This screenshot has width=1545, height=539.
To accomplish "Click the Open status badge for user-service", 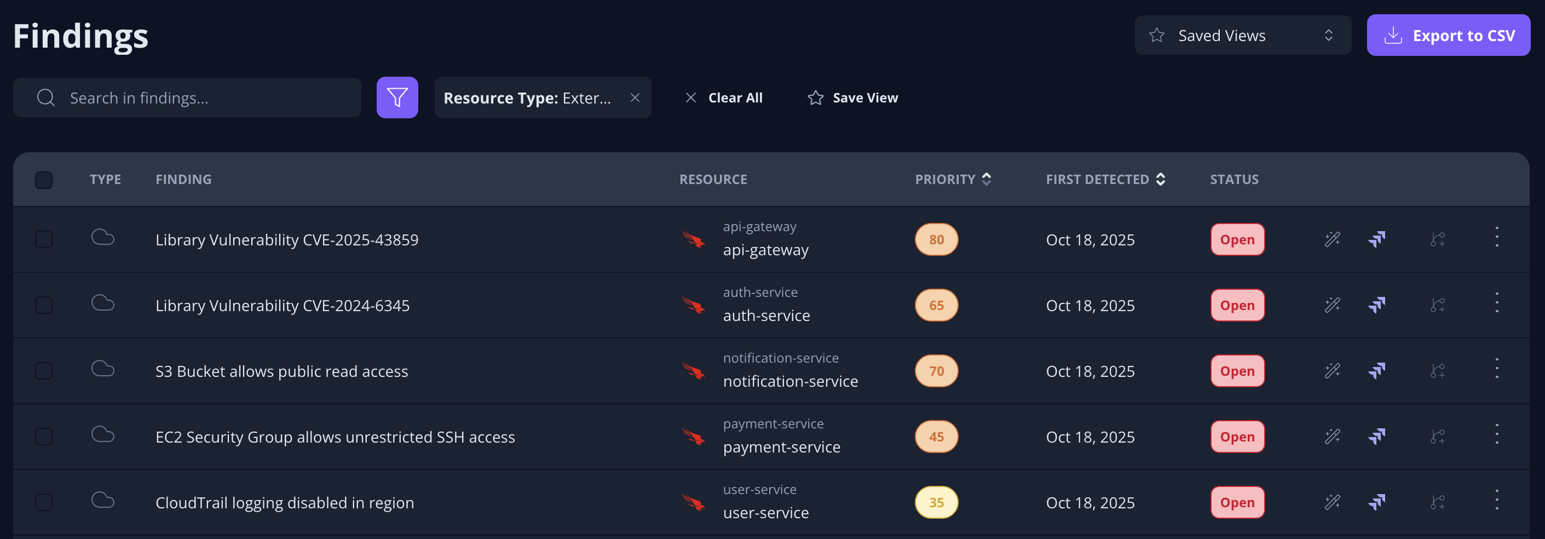I will point(1237,502).
